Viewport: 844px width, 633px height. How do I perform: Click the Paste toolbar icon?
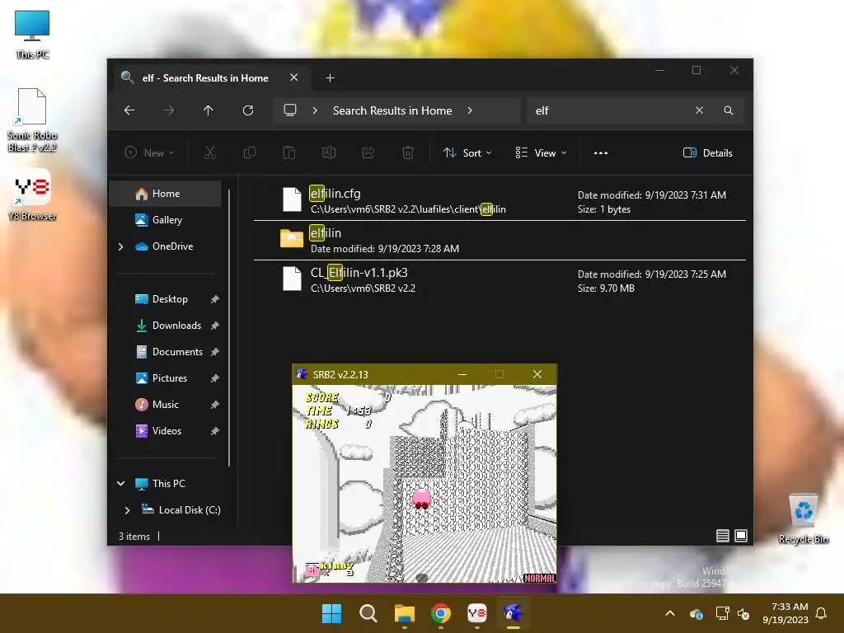tap(289, 152)
